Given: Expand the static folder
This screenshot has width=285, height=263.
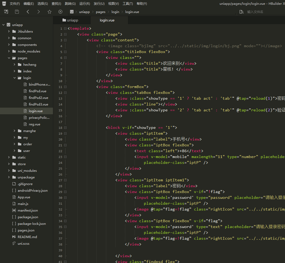Looking at the screenshot, I should [9, 157].
